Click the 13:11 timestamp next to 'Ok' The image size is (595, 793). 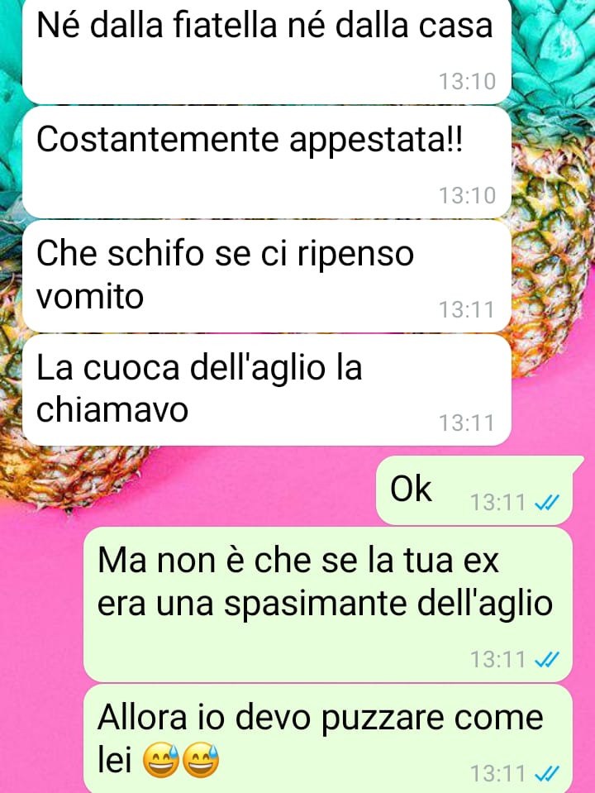(x=498, y=503)
